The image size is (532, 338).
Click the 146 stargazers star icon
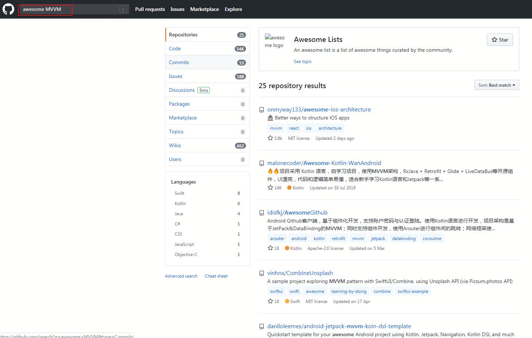coord(270,188)
